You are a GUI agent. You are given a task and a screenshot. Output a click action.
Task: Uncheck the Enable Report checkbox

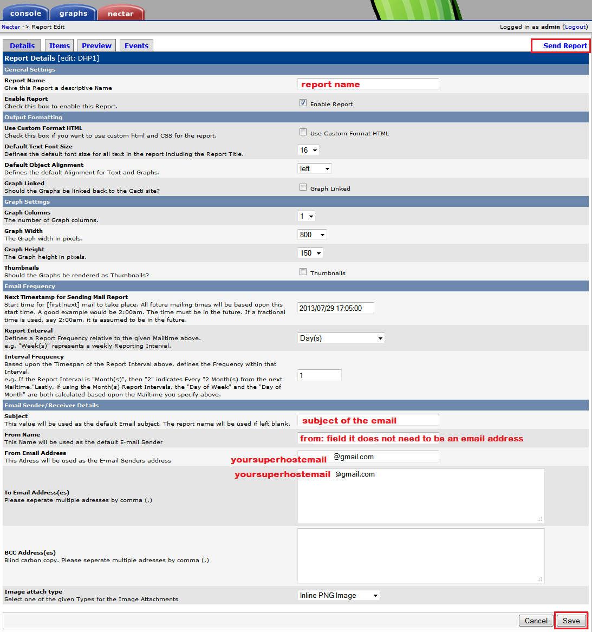click(x=303, y=103)
